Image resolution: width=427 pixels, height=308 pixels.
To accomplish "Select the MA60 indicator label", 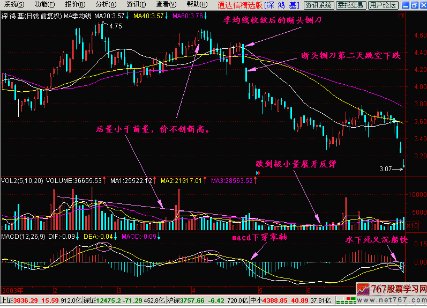I will point(188,16).
